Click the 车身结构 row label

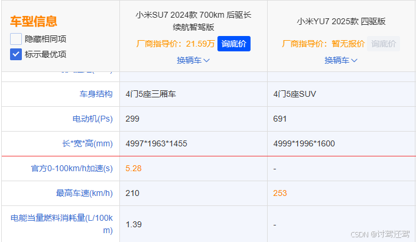point(96,94)
